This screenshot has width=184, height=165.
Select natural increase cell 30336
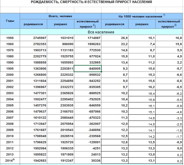tap(88, 160)
